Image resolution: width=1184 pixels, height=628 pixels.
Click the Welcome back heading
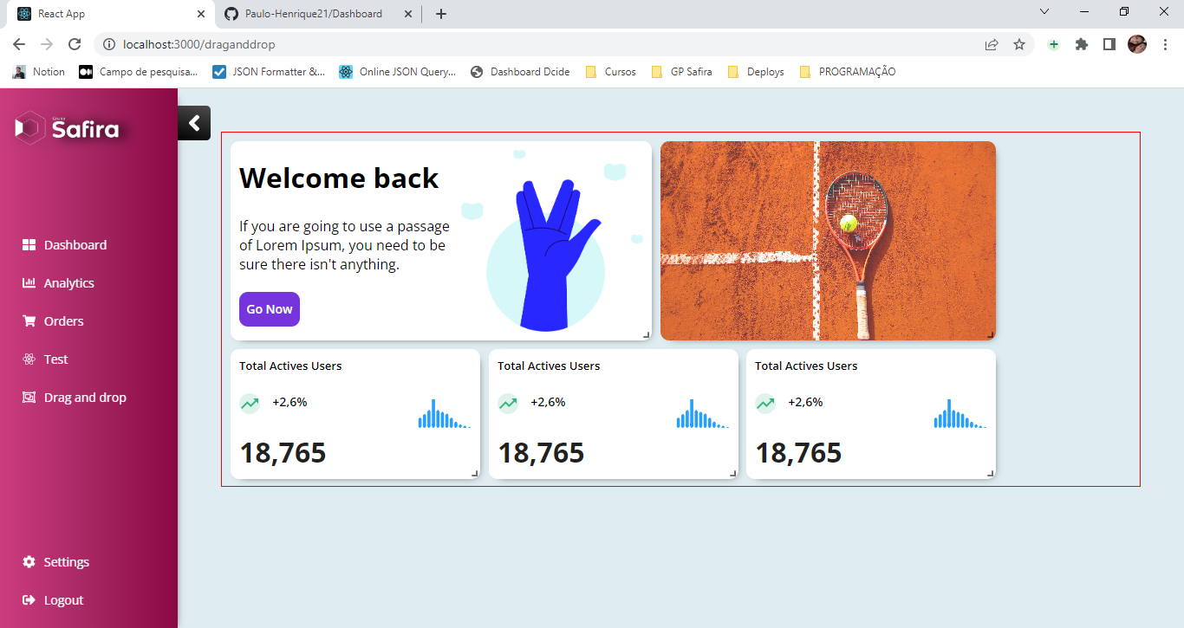[339, 178]
